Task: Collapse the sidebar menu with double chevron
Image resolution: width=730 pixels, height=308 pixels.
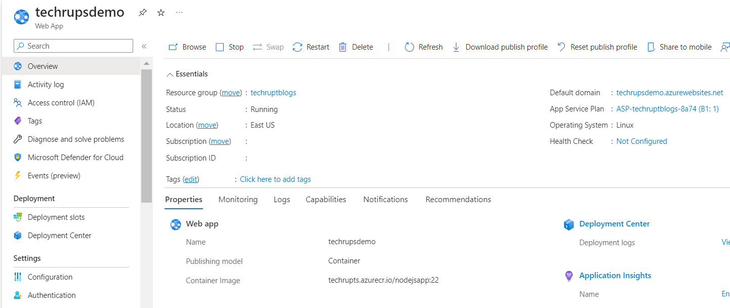Action: pos(144,46)
